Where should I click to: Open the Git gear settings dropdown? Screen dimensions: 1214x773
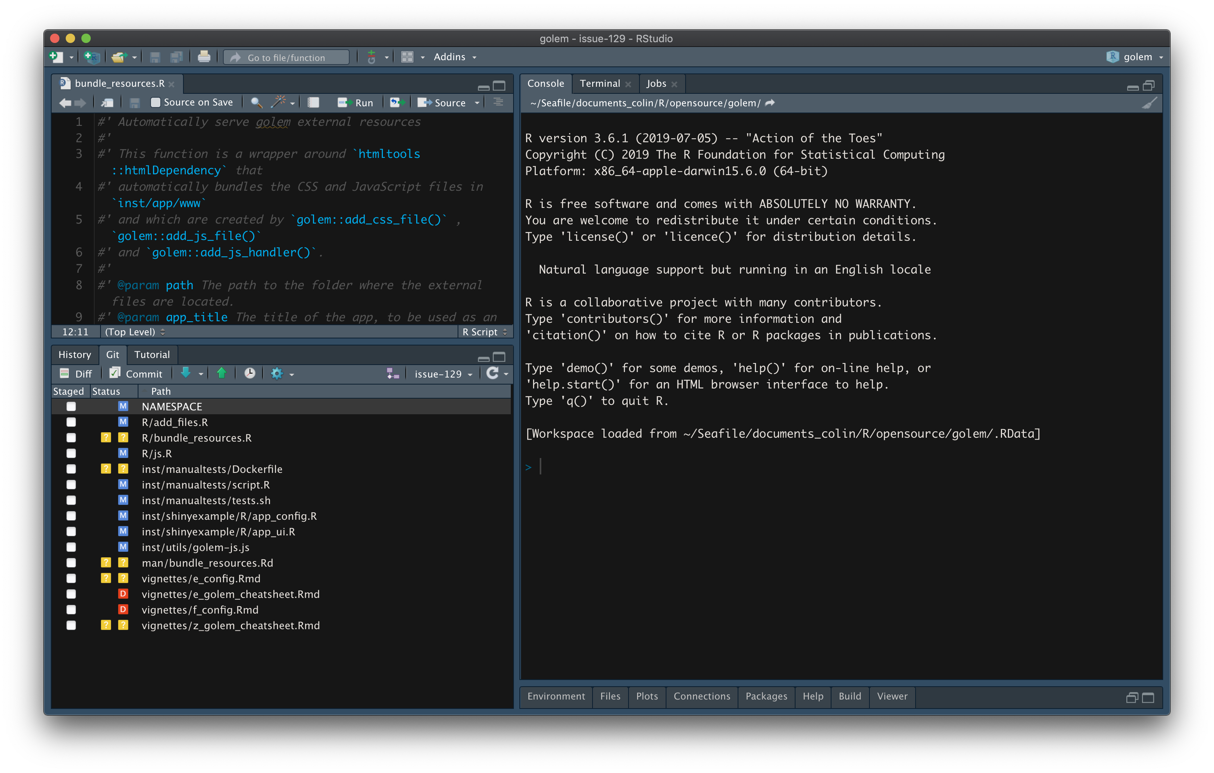pyautogui.click(x=279, y=373)
